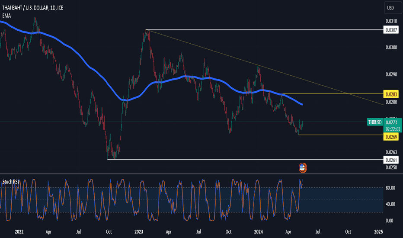
Task: Click the 0.0261 price label
Action: tap(391, 160)
